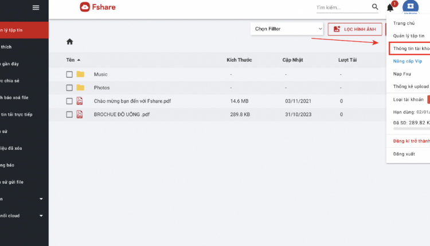Screen dimensions: 430x246
Task: Open the liệu đã xóa sidebar item
Action: click(x=24, y=148)
